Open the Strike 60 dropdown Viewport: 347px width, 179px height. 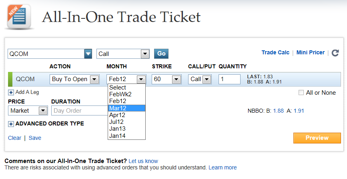coord(166,79)
